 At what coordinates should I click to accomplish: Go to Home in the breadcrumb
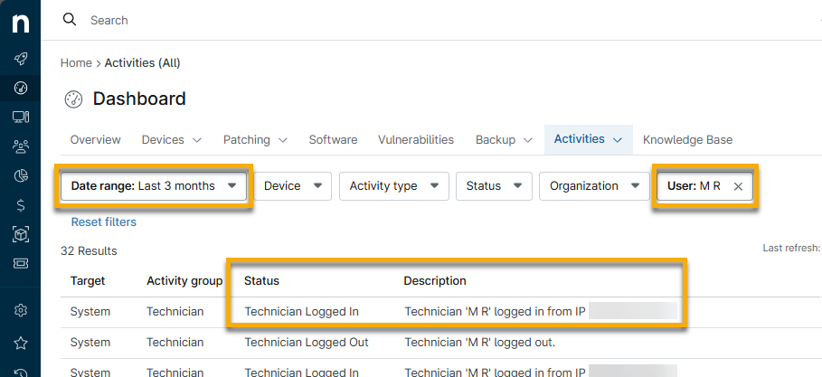pyautogui.click(x=76, y=63)
